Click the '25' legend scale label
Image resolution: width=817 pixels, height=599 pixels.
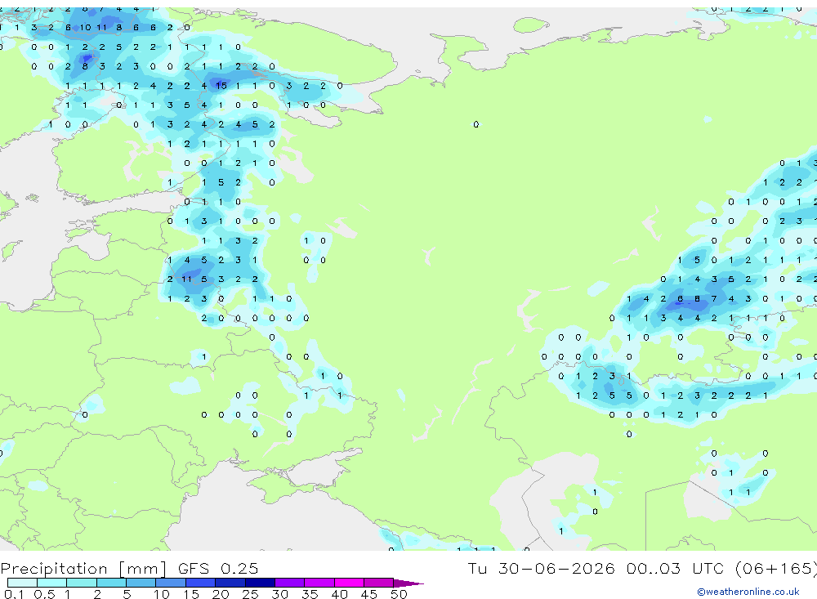[250, 594]
